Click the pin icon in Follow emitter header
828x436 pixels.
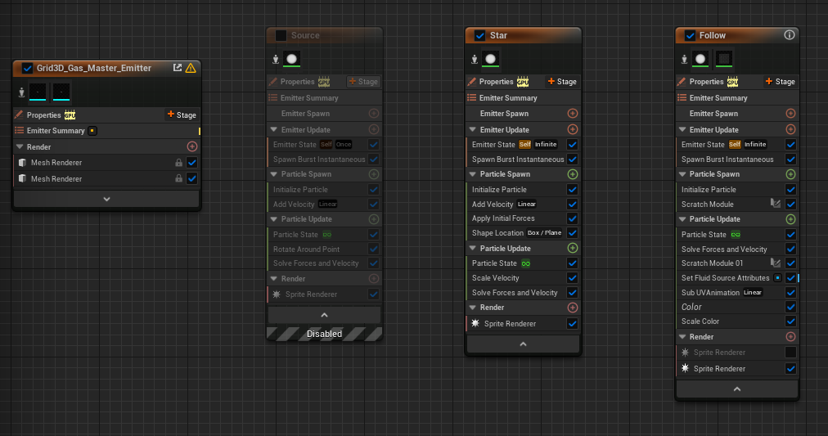[684, 59]
